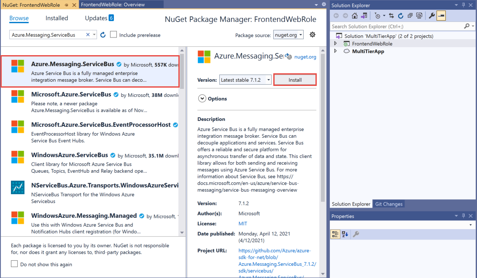Select Microsoft.Azure.ServiceBus.EventProcessorHost package
This screenshot has width=477, height=278.
[90, 132]
